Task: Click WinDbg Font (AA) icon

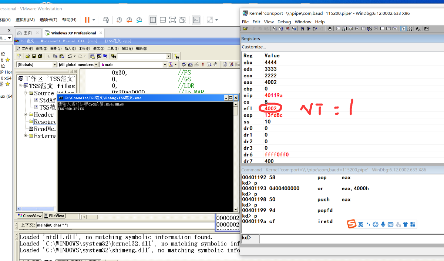Action: 418,29
